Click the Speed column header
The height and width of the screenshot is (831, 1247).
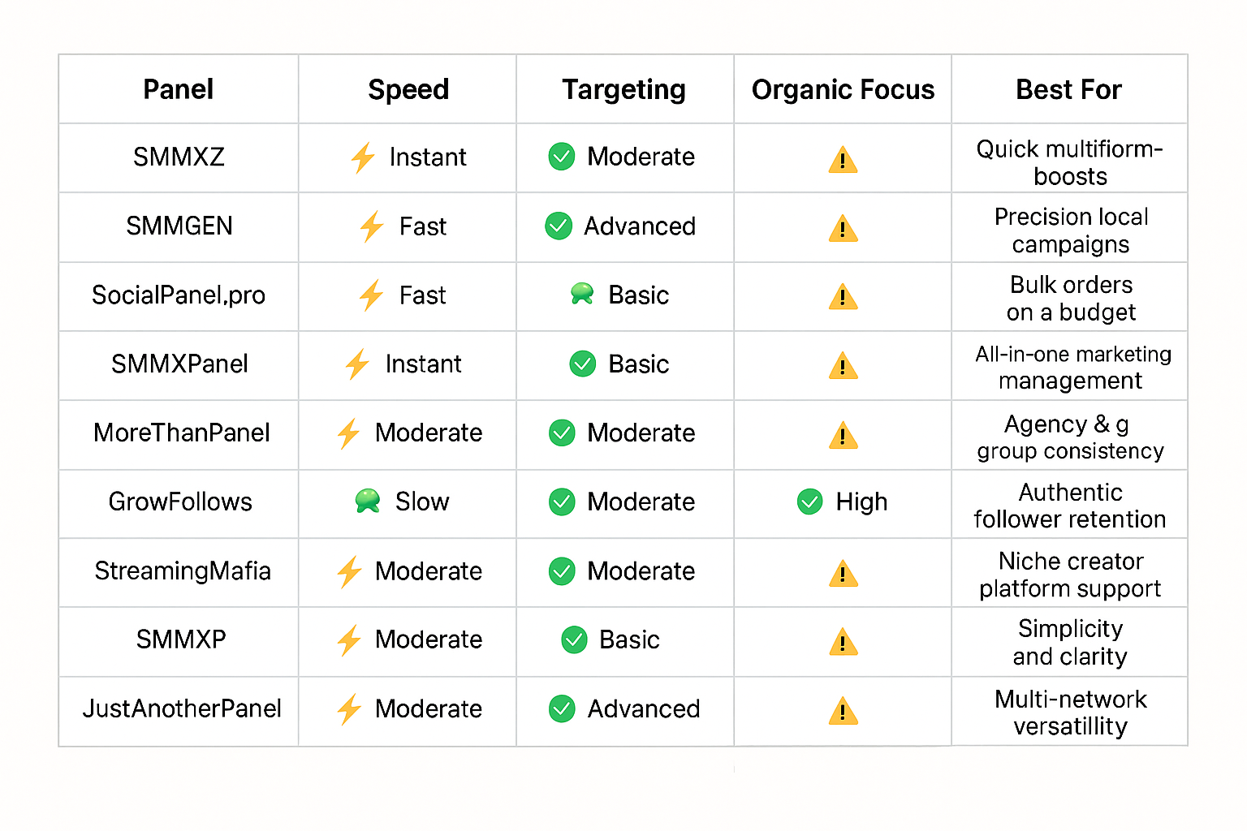pos(408,89)
